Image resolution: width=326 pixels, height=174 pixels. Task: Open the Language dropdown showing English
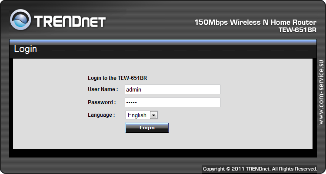coord(141,115)
